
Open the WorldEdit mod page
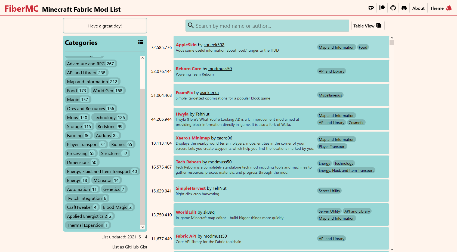(186, 212)
